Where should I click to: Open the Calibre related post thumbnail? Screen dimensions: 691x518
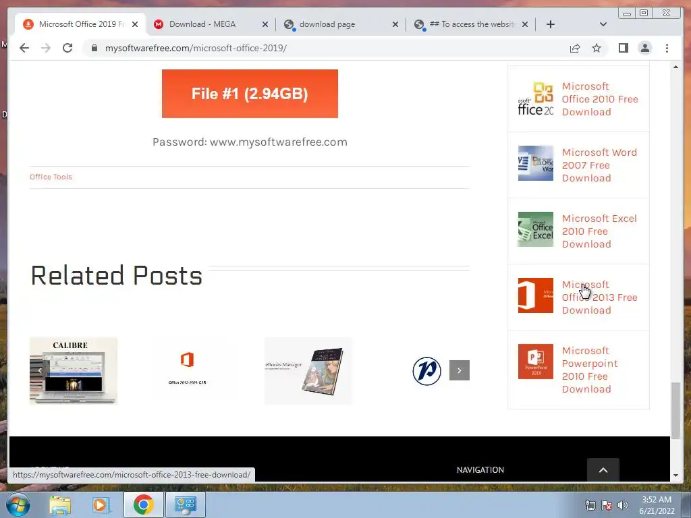[x=74, y=370]
